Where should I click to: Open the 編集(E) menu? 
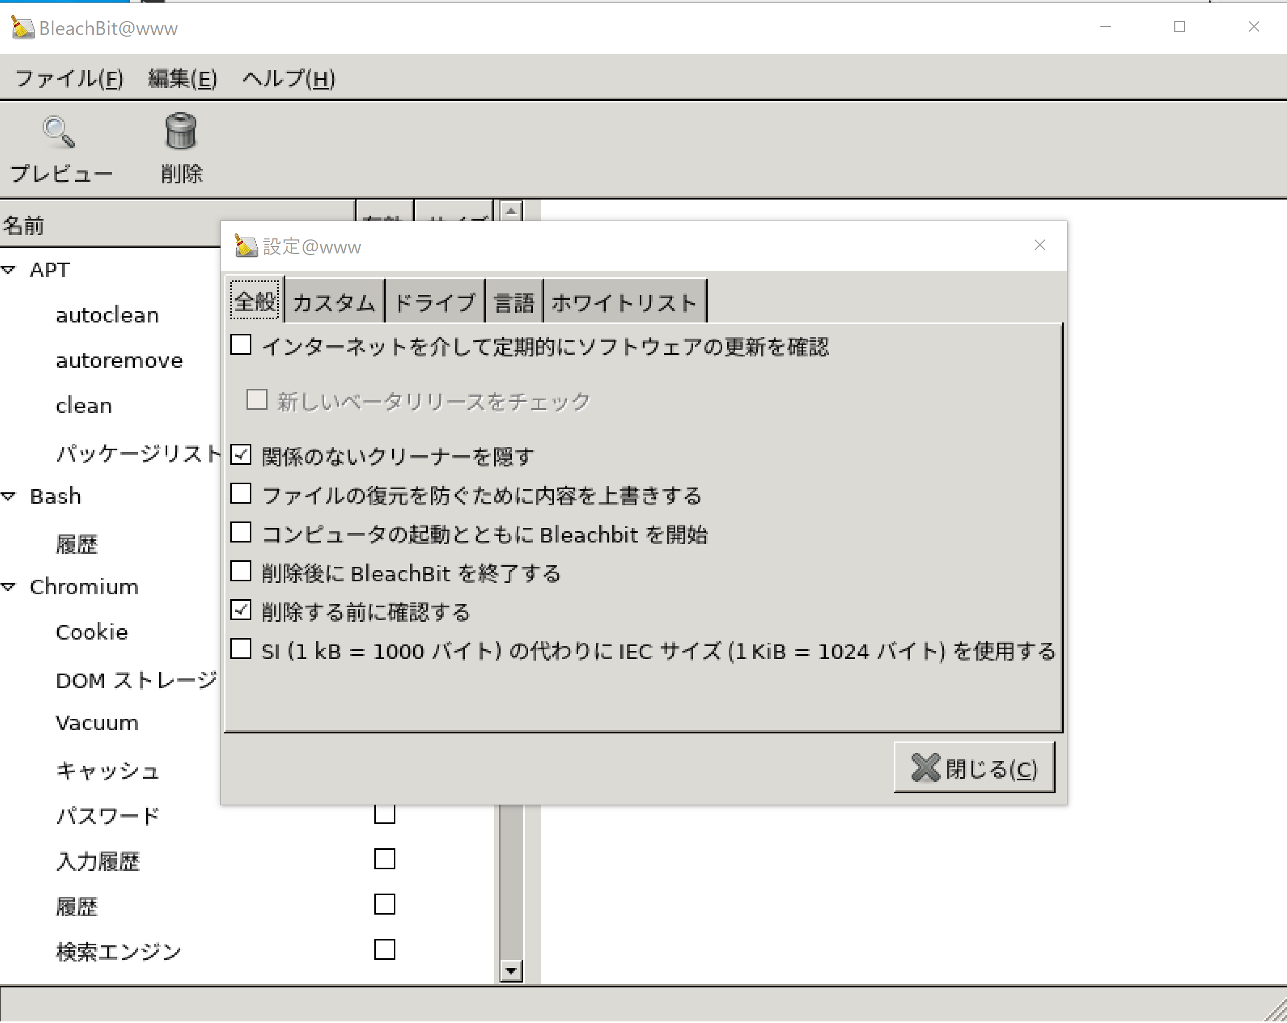(182, 78)
